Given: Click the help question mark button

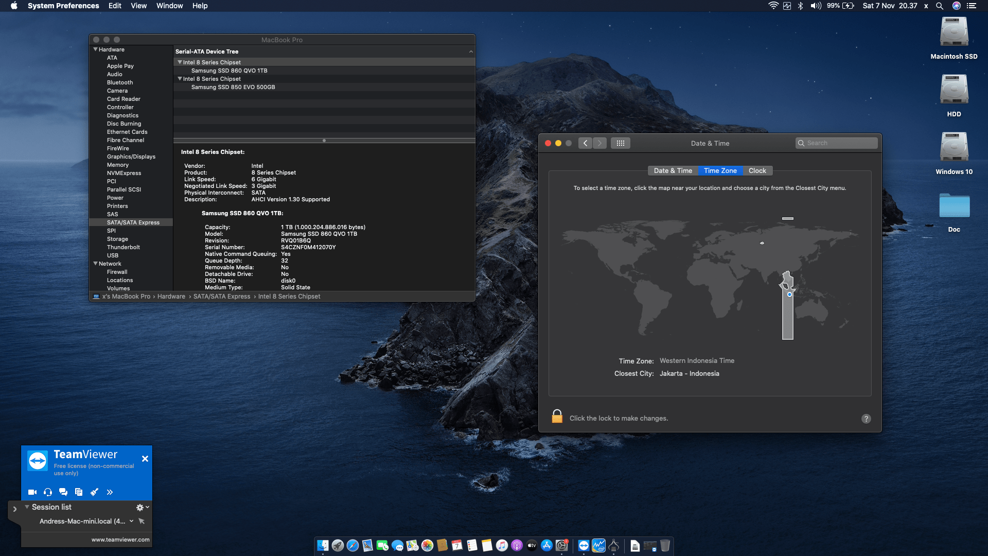Looking at the screenshot, I should click(x=866, y=419).
